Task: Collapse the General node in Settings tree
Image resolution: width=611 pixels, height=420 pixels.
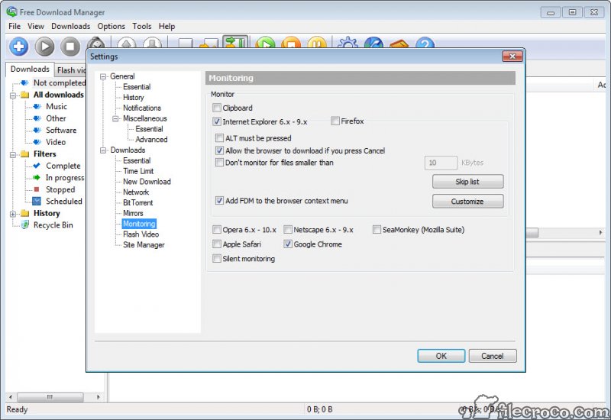Action: (103, 76)
